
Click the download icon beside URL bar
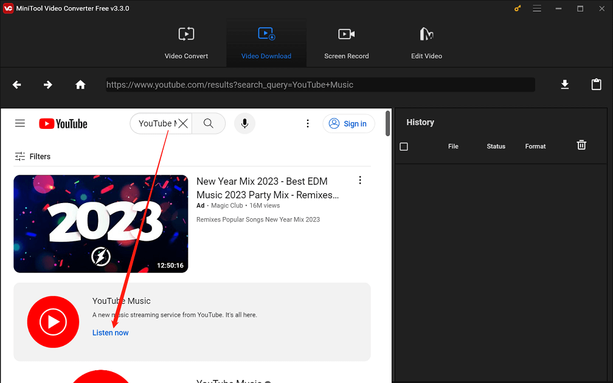(565, 85)
